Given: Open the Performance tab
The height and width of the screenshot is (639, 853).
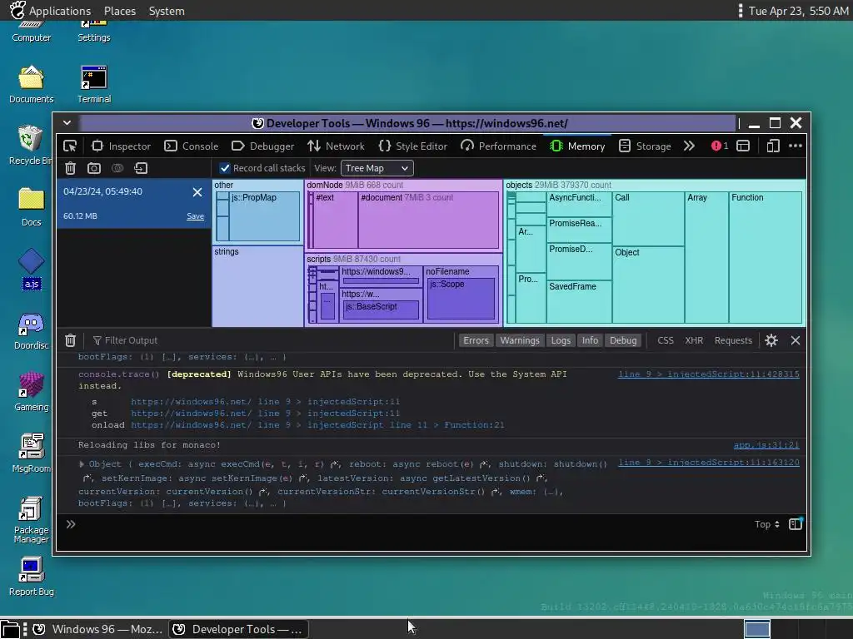Looking at the screenshot, I should click(498, 146).
